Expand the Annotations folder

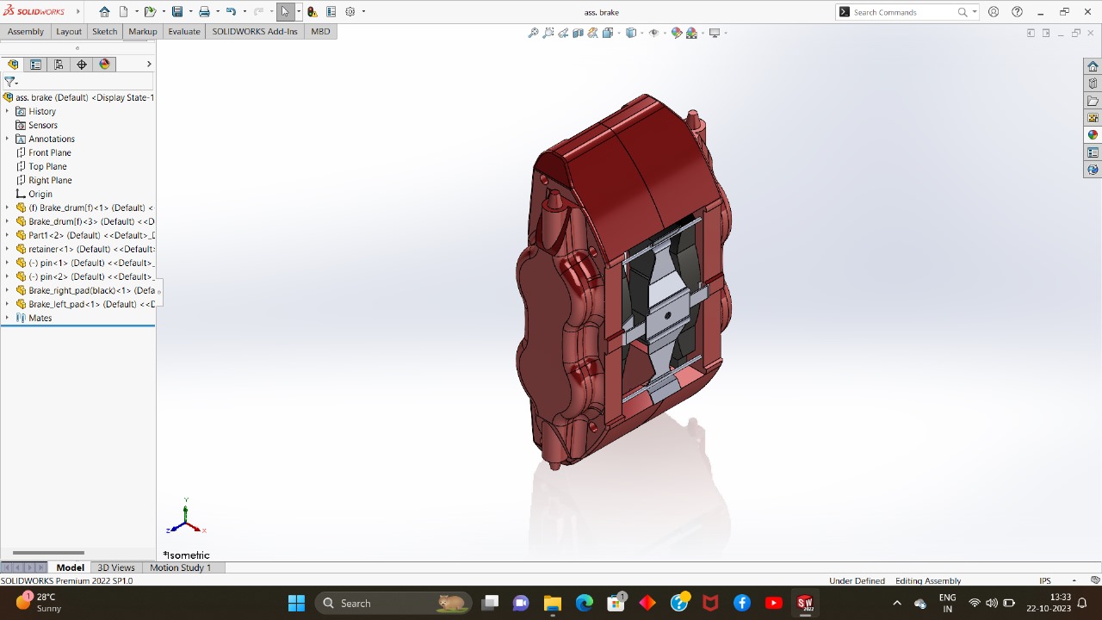[x=8, y=139]
